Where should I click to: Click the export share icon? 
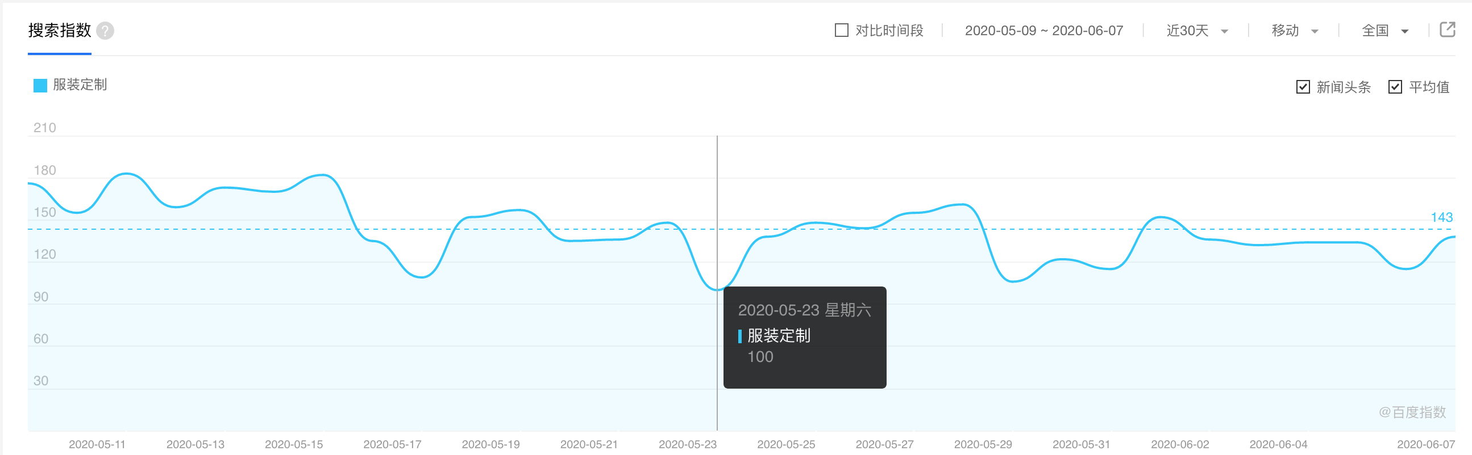[1447, 30]
